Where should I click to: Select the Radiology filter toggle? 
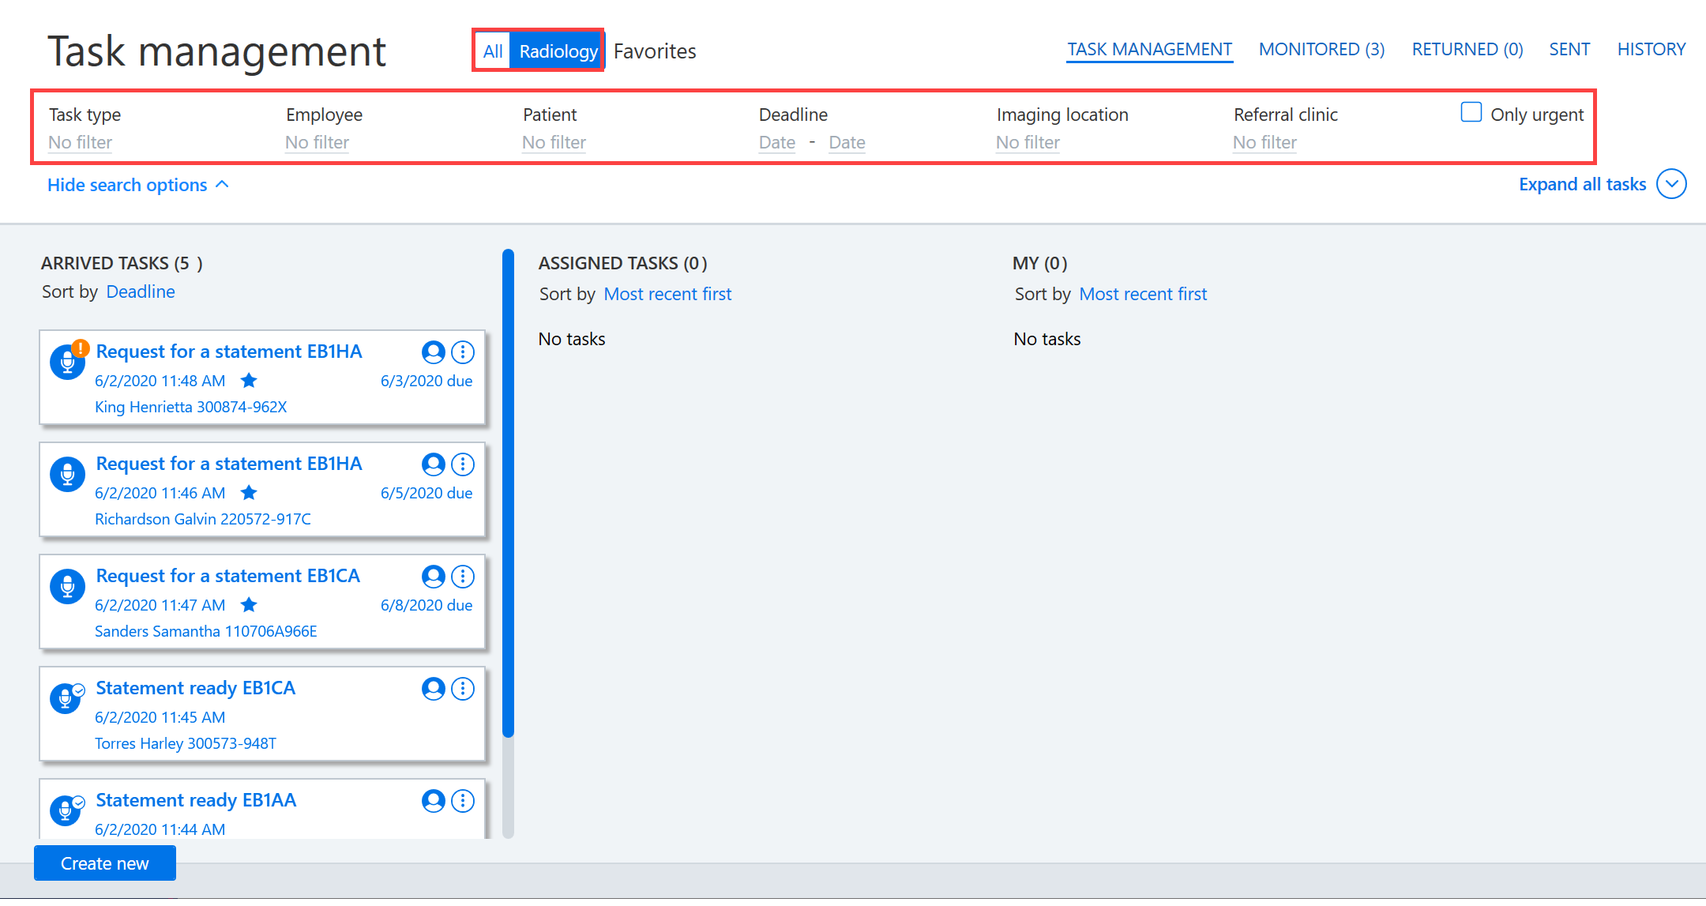[x=558, y=51]
